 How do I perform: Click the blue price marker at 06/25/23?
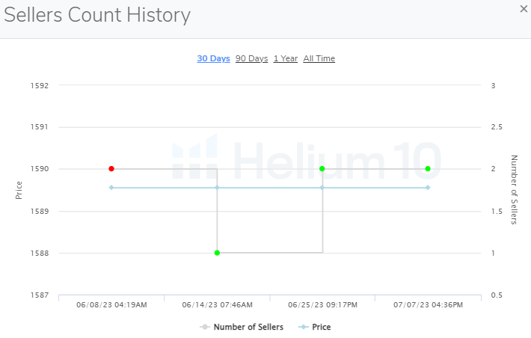[322, 188]
